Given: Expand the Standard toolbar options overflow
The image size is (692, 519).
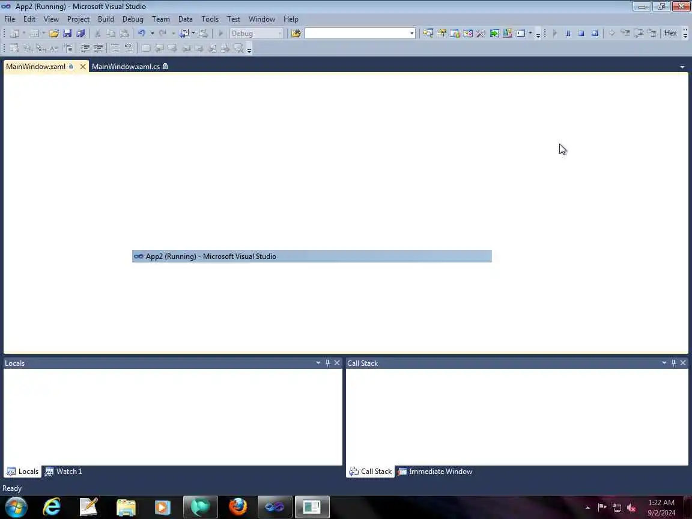Looking at the screenshot, I should (538, 35).
